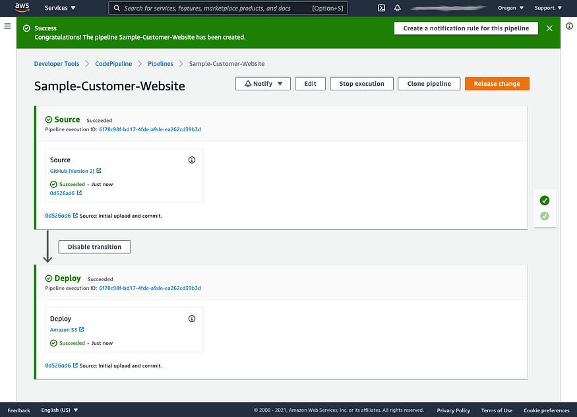Focus the services search field
Screen dimensions: 577x417
pos(228,8)
